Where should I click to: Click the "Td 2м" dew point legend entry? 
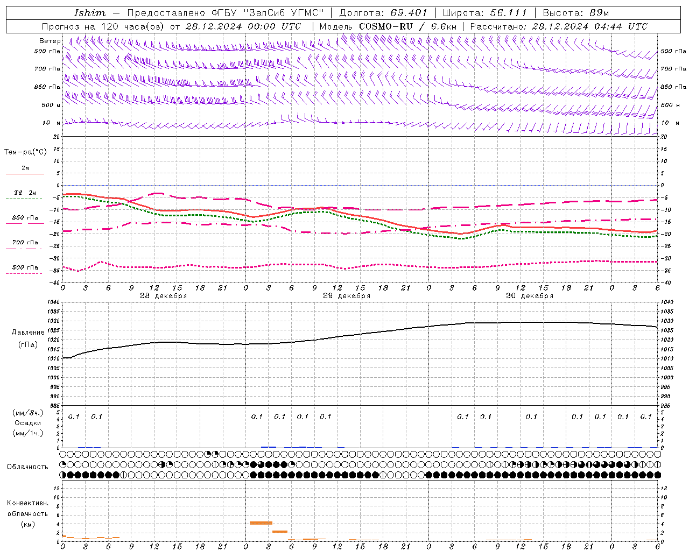(x=25, y=193)
